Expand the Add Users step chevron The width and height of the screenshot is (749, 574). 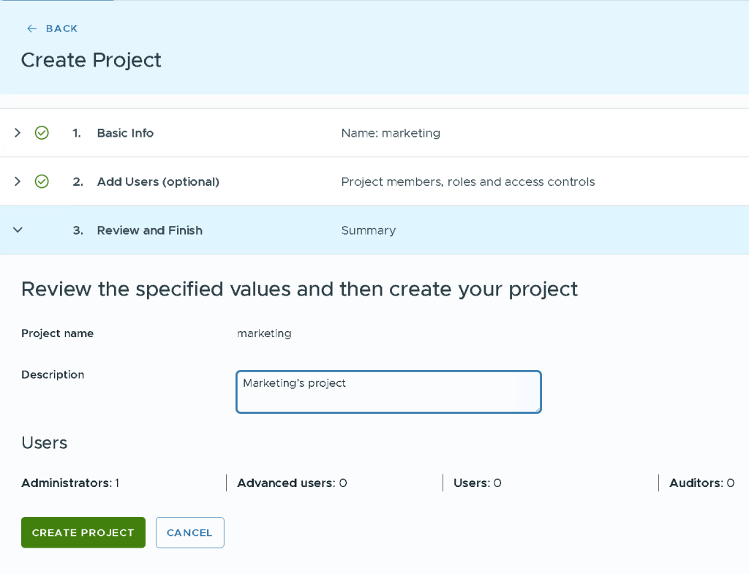(x=18, y=181)
